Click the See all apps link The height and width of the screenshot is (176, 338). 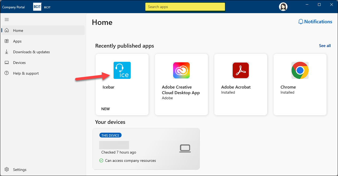point(325,45)
